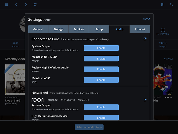Open the 3614 Albums count
The width and height of the screenshot is (178, 134).
16,44
